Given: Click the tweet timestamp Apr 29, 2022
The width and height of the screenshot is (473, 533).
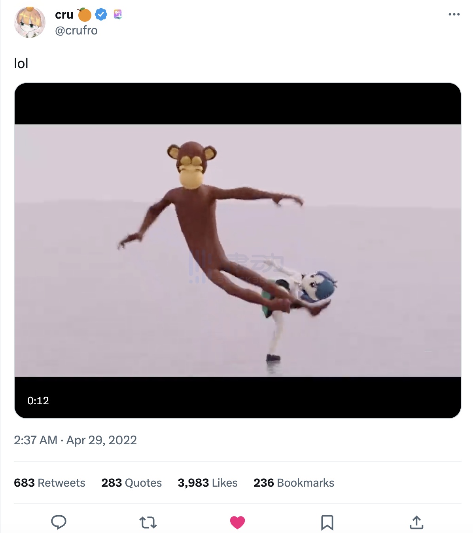Looking at the screenshot, I should coord(75,440).
